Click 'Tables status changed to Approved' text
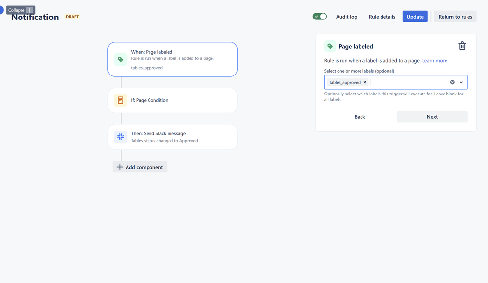The width and height of the screenshot is (488, 283). tap(164, 141)
